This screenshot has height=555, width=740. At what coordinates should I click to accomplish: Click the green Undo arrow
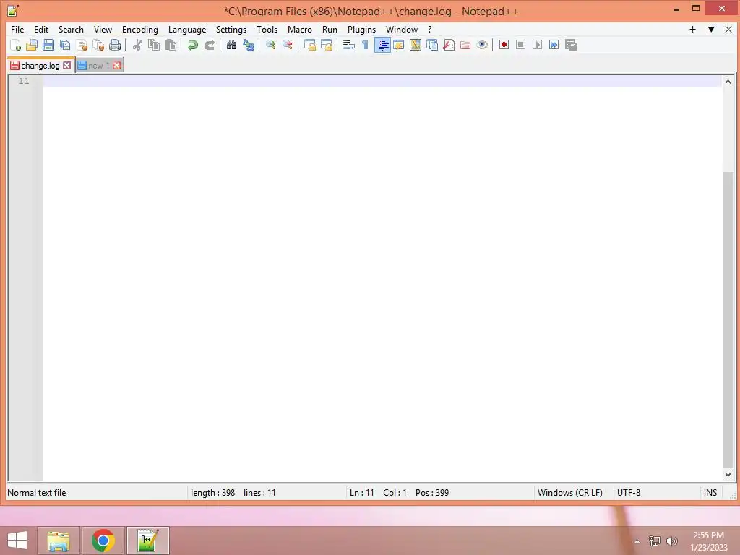(192, 45)
